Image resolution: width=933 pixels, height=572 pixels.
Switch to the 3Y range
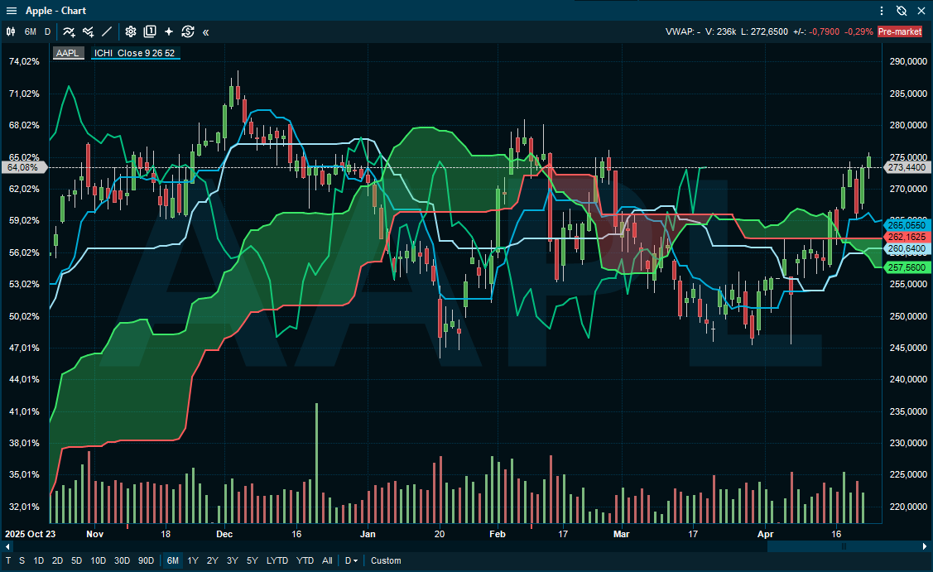232,560
